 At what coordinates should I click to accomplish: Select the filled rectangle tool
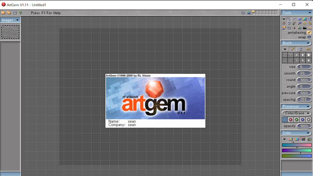[x=299, y=19]
